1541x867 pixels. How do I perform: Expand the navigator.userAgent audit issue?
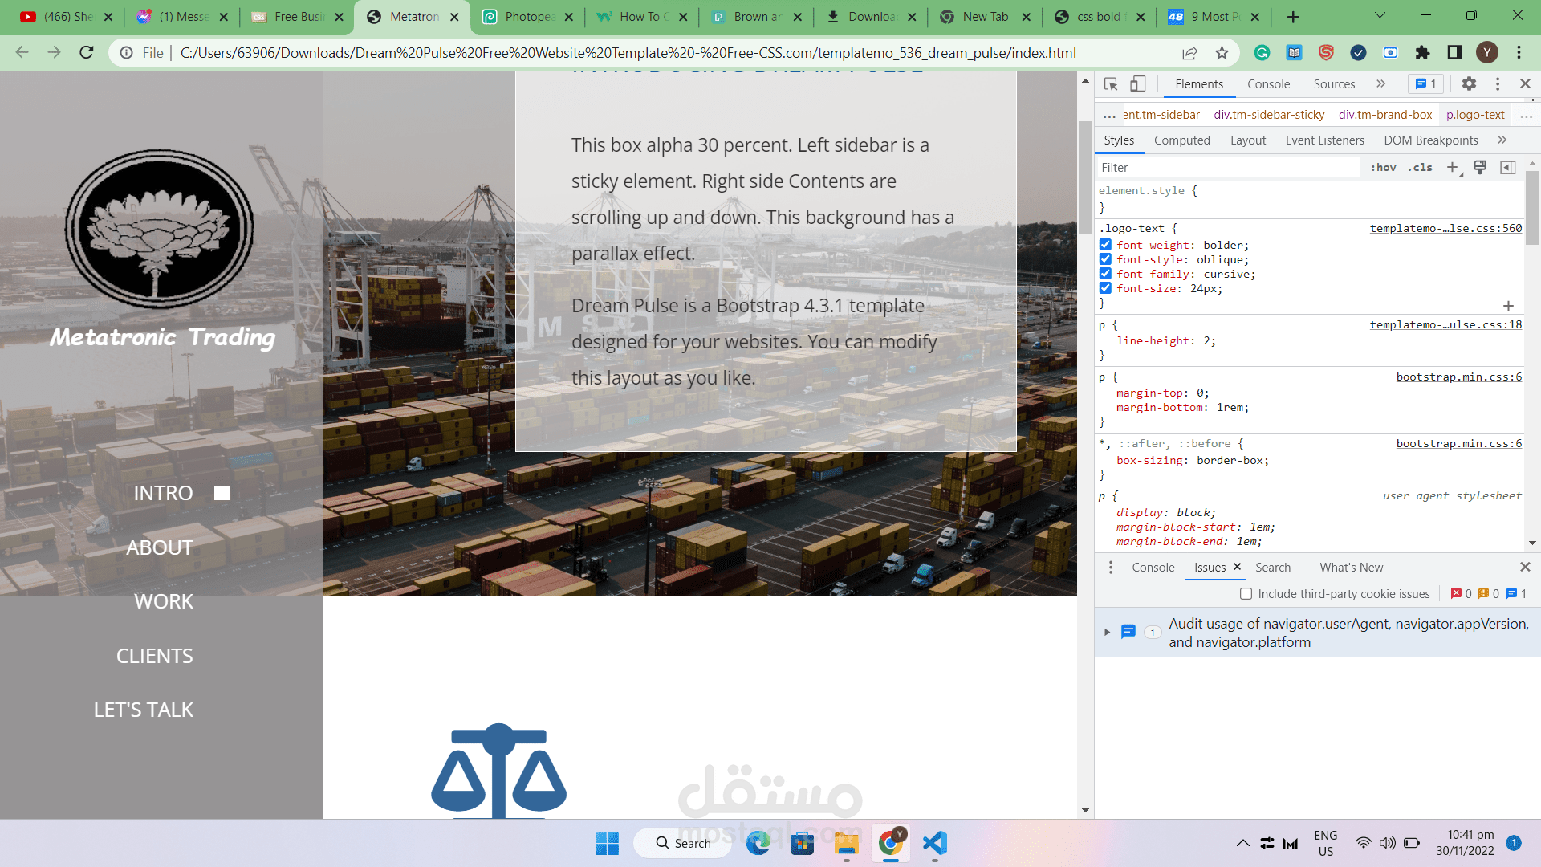(x=1107, y=633)
